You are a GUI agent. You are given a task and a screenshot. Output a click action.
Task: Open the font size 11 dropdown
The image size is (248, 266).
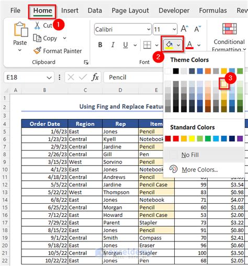(x=174, y=29)
